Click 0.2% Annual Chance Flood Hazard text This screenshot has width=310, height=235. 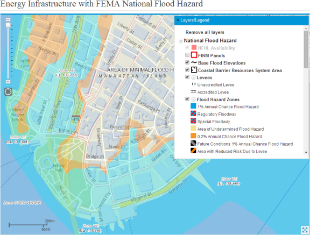tap(229, 137)
